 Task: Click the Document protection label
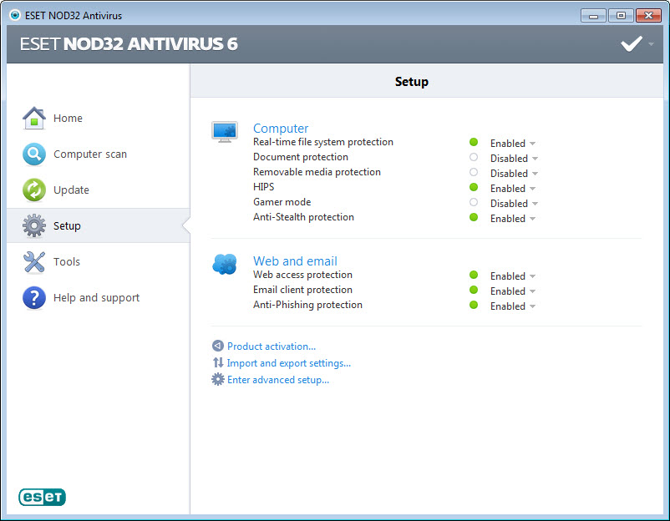tap(301, 157)
